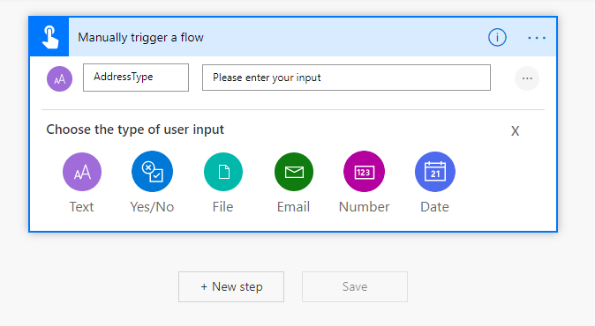Click the manual trigger hand icon
The width and height of the screenshot is (595, 326).
[49, 37]
